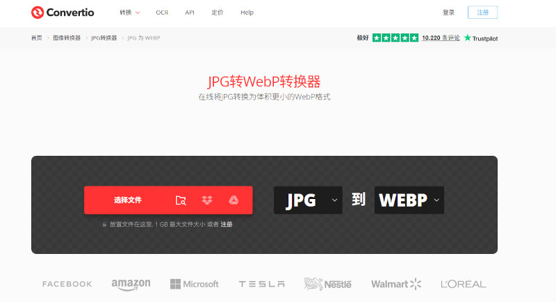
Task: Go to 首页 breadcrumb link
Action: 37,38
